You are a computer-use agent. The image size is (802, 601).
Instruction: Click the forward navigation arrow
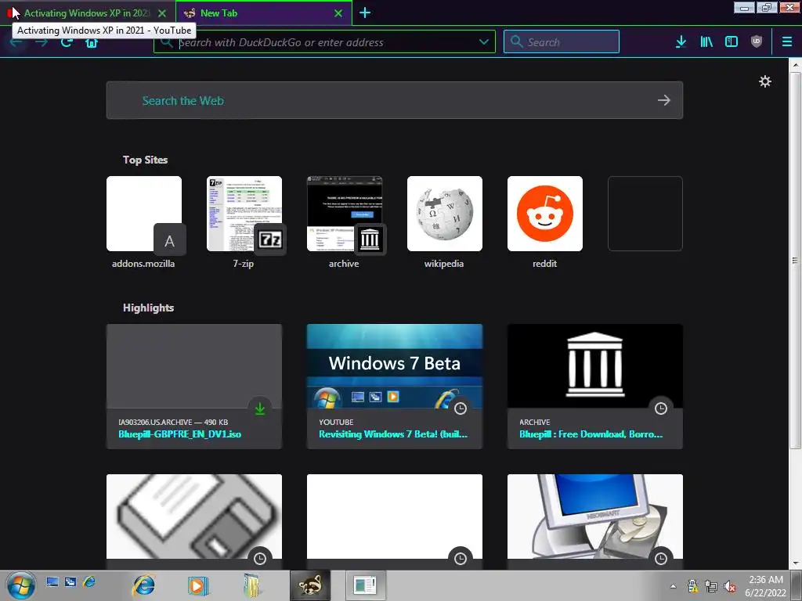point(42,42)
